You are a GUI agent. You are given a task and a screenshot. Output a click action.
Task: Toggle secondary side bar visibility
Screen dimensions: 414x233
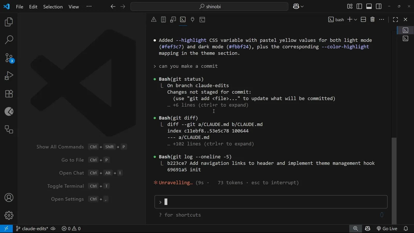pos(379,6)
